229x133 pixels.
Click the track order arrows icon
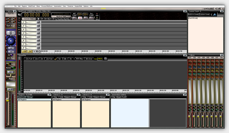(19, 14)
